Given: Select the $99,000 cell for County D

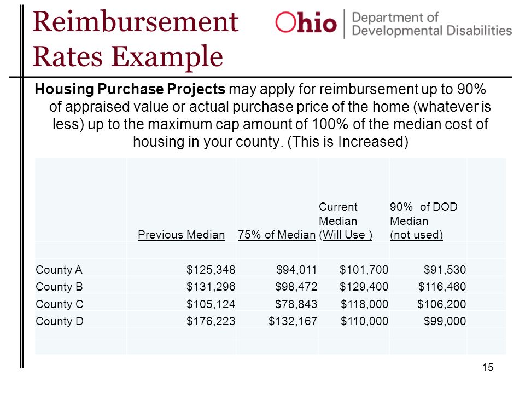Looking at the screenshot, I should coord(445,321).
